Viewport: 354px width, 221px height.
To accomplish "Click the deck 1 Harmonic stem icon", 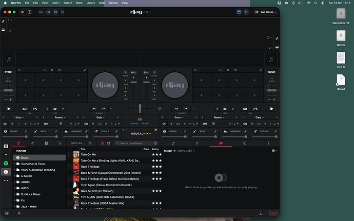I will pyautogui.click(x=66, y=131).
